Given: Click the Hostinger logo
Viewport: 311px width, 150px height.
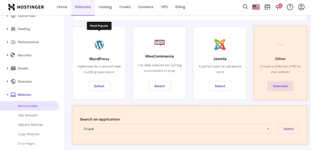Looking at the screenshot, I should pos(26,7).
